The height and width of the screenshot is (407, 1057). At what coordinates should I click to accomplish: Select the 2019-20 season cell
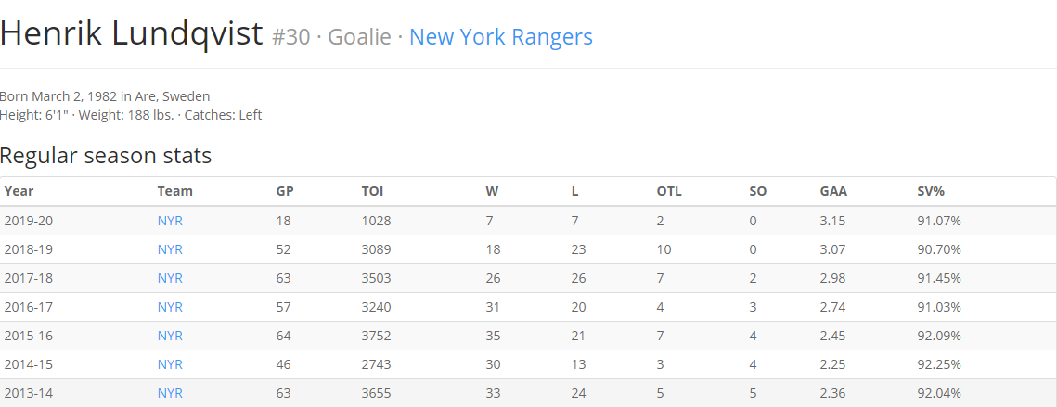[x=29, y=221]
